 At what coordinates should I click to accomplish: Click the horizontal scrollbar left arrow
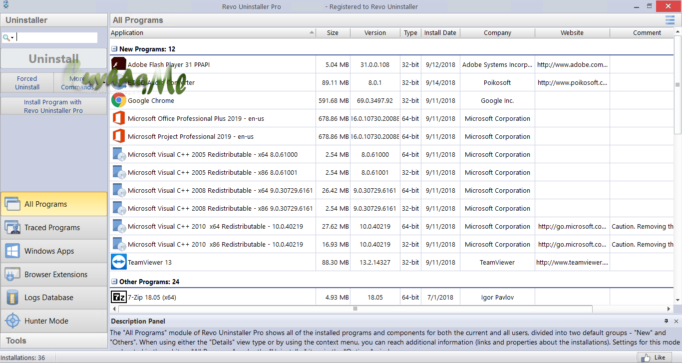click(x=114, y=309)
